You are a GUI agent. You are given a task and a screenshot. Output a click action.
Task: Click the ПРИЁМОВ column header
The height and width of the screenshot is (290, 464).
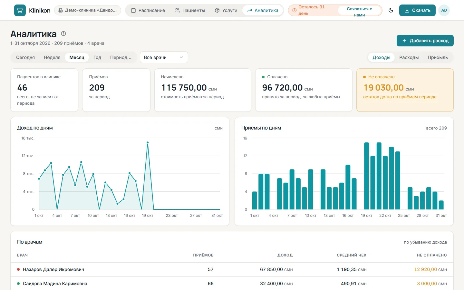[203, 255]
